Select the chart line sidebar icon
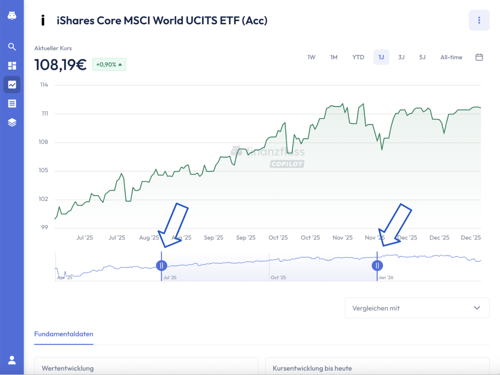 click(x=12, y=85)
